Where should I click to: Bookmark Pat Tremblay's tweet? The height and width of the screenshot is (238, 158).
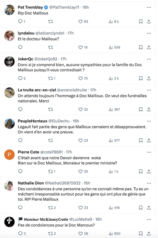141,22
